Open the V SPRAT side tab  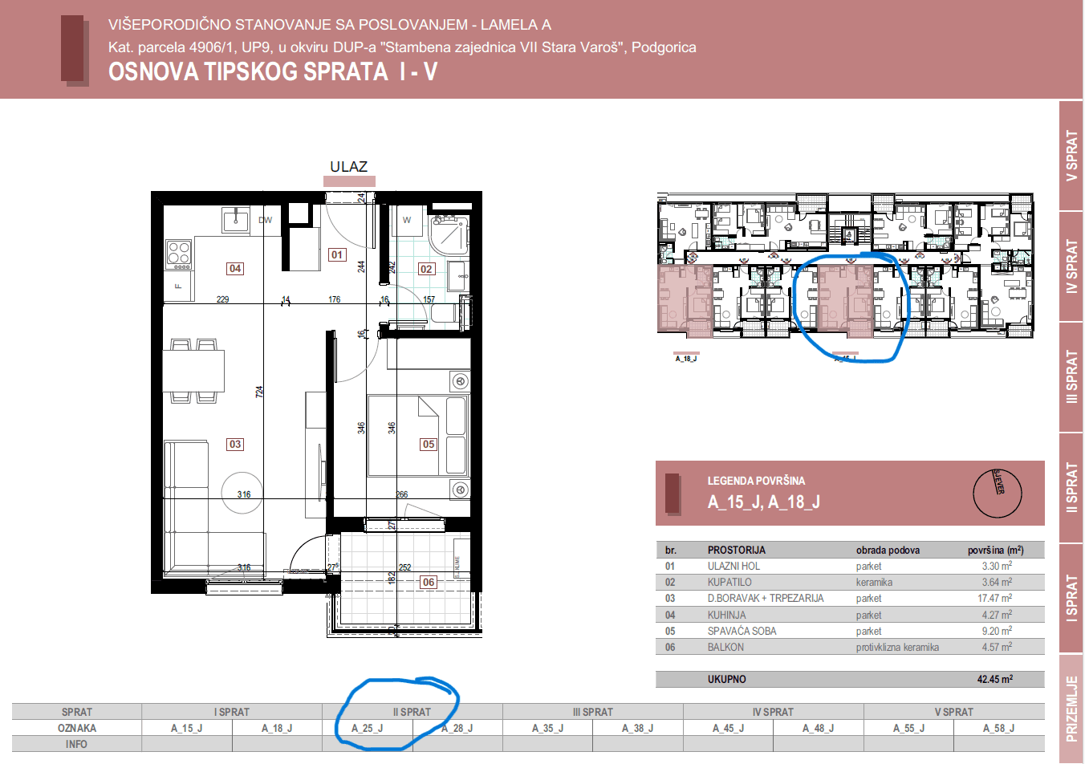(x=1071, y=156)
